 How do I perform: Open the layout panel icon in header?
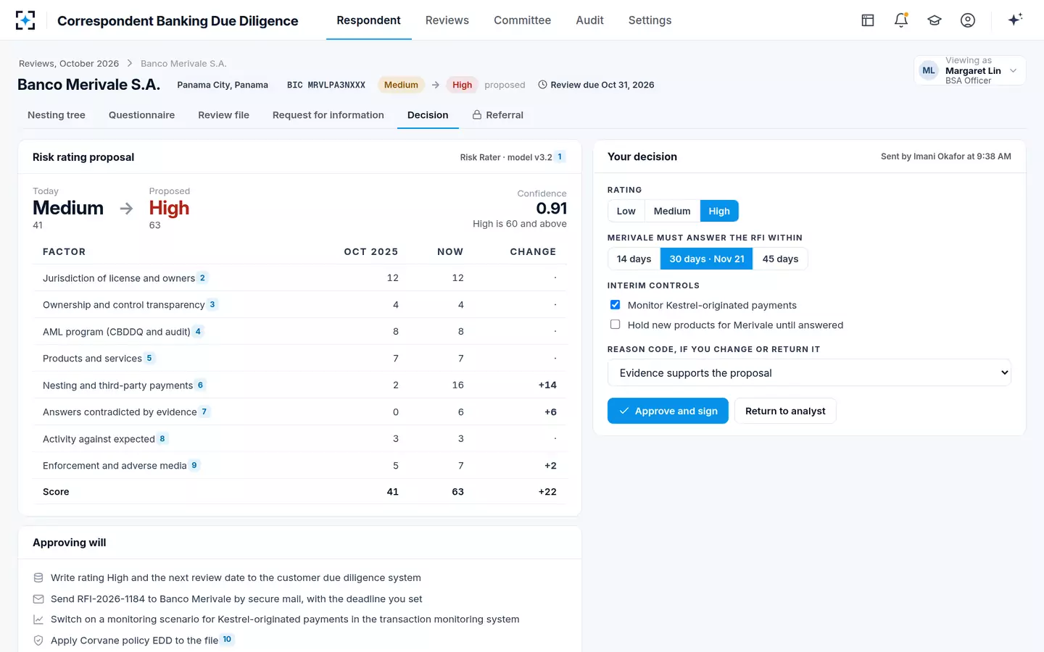pyautogui.click(x=868, y=20)
